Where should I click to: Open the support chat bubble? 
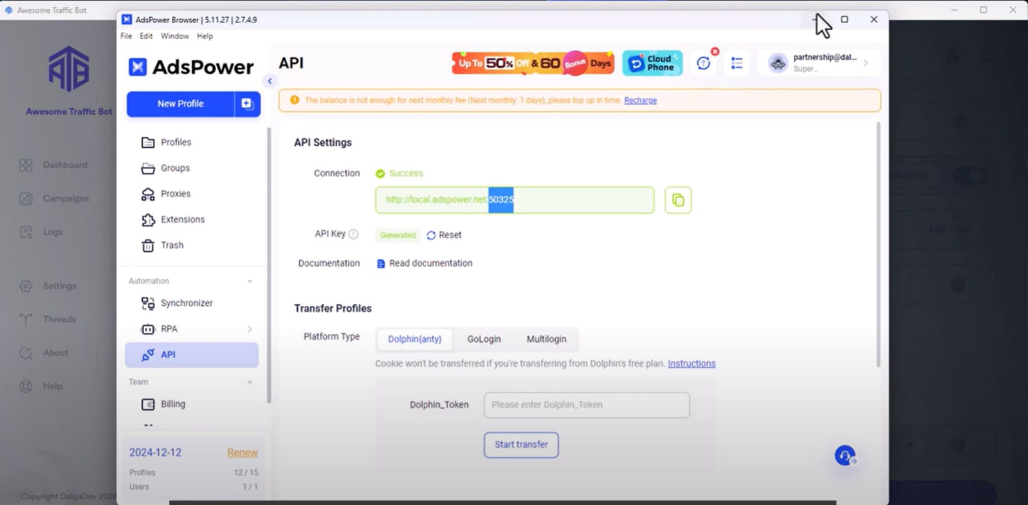point(845,456)
